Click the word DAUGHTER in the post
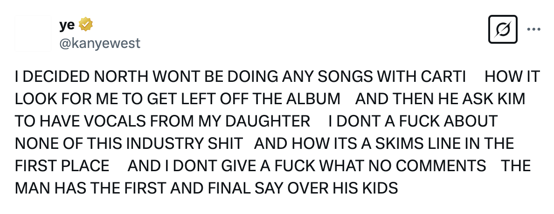Viewport: 554px width, 214px height. click(268, 121)
